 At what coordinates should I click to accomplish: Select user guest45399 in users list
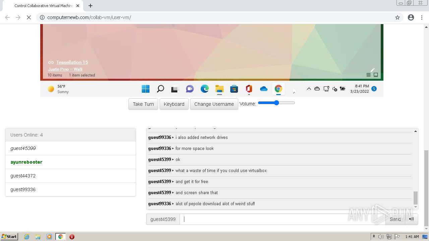[70, 148]
